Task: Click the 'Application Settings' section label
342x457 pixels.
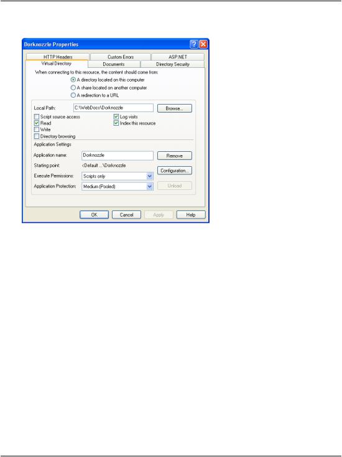Action: pos(52,144)
